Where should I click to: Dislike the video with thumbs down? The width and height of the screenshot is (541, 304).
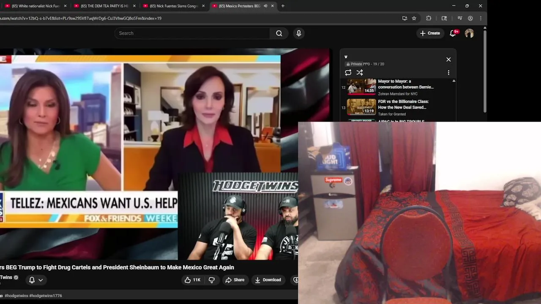coord(212,280)
